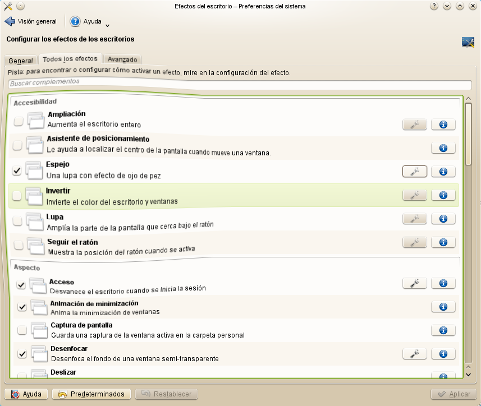Click the effects list vertical scrollbar handle
This screenshot has width=481, height=406.
point(468,134)
